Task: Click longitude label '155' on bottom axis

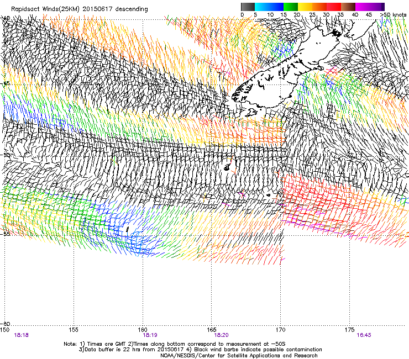Action: coord(74,330)
